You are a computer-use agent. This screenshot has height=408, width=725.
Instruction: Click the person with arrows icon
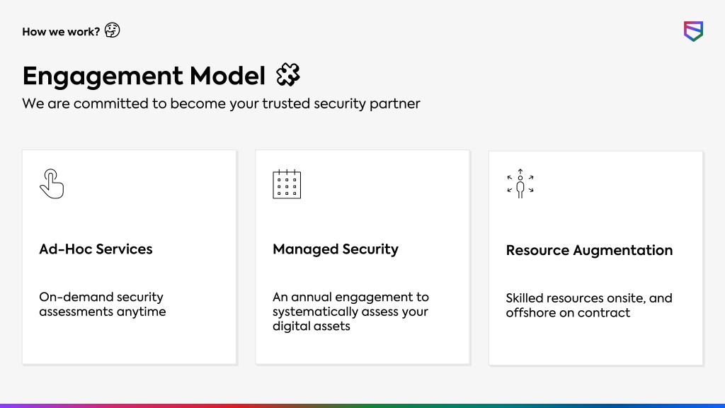tap(520, 183)
